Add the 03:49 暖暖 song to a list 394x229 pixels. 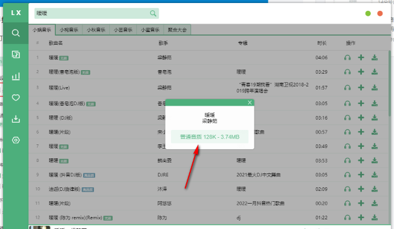(361, 146)
